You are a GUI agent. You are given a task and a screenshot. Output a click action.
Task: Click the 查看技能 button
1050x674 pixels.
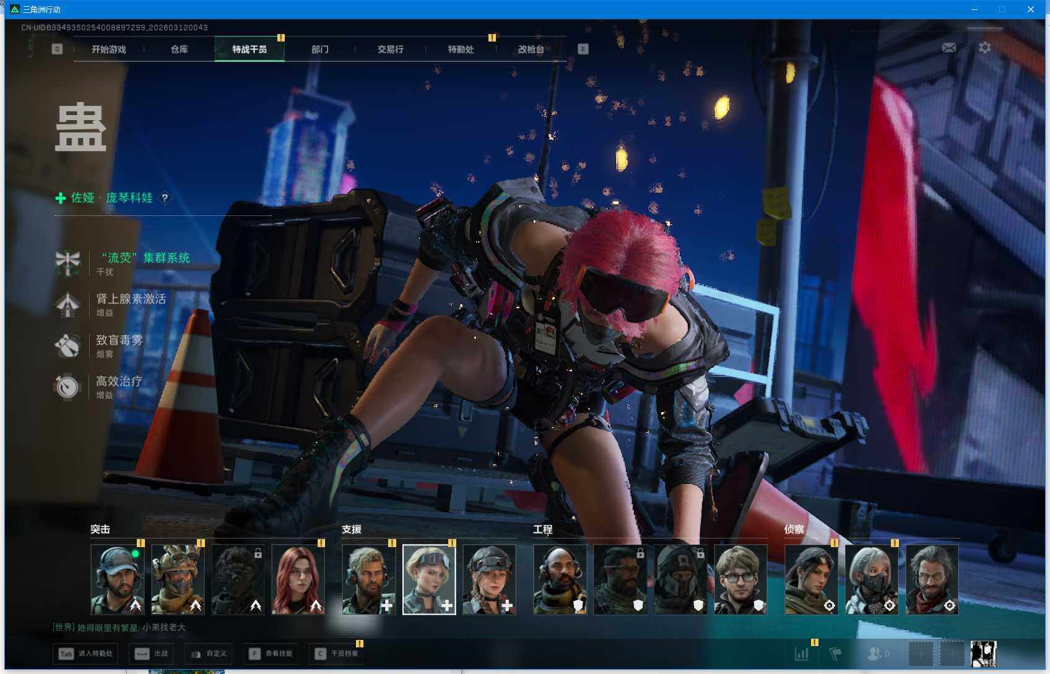click(271, 654)
